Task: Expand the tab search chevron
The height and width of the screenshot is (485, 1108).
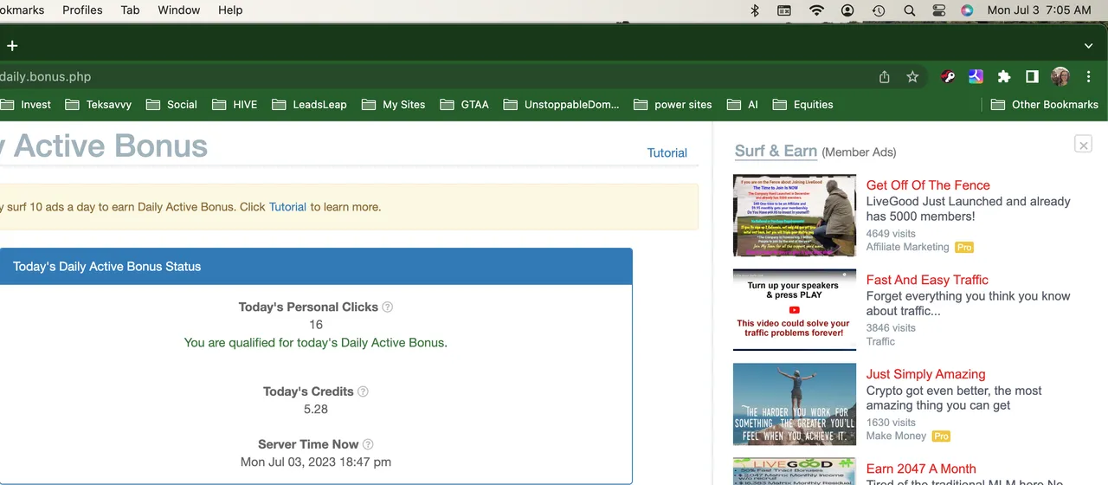Action: (1088, 45)
